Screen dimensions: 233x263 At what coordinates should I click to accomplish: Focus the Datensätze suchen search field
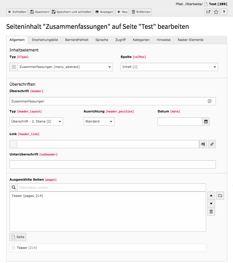click(x=112, y=188)
